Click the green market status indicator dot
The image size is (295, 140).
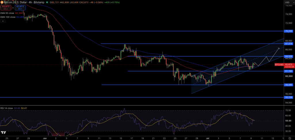click(x=47, y=2)
